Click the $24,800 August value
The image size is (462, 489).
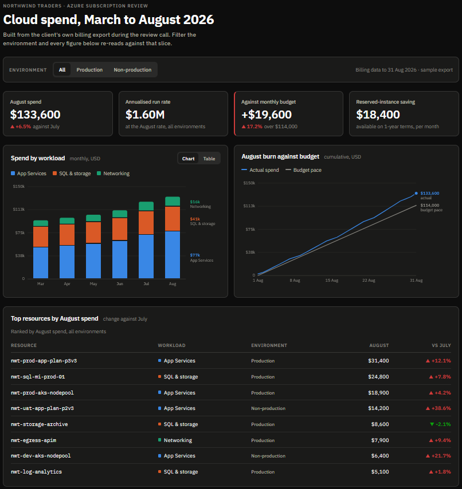[x=378, y=377]
